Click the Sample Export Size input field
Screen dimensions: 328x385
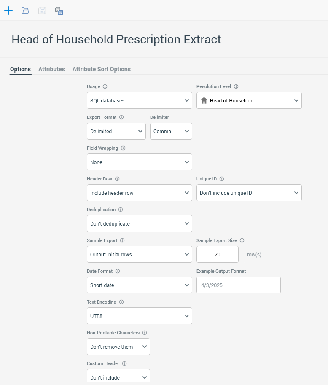218,254
